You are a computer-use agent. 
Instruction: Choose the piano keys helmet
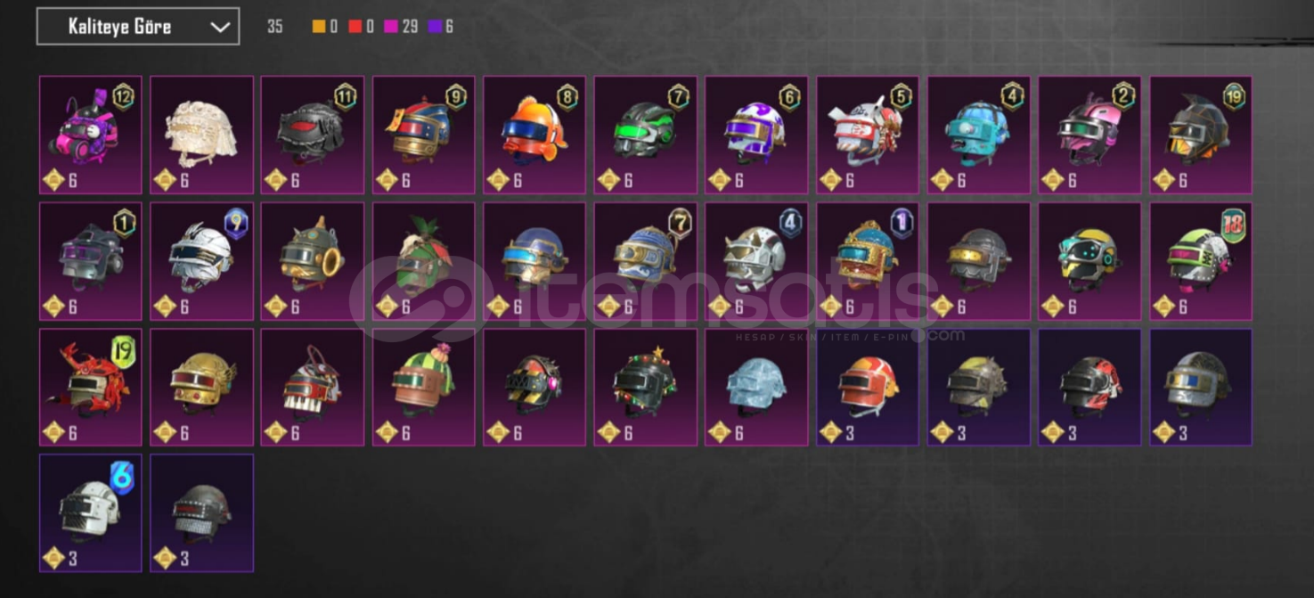pos(313,388)
